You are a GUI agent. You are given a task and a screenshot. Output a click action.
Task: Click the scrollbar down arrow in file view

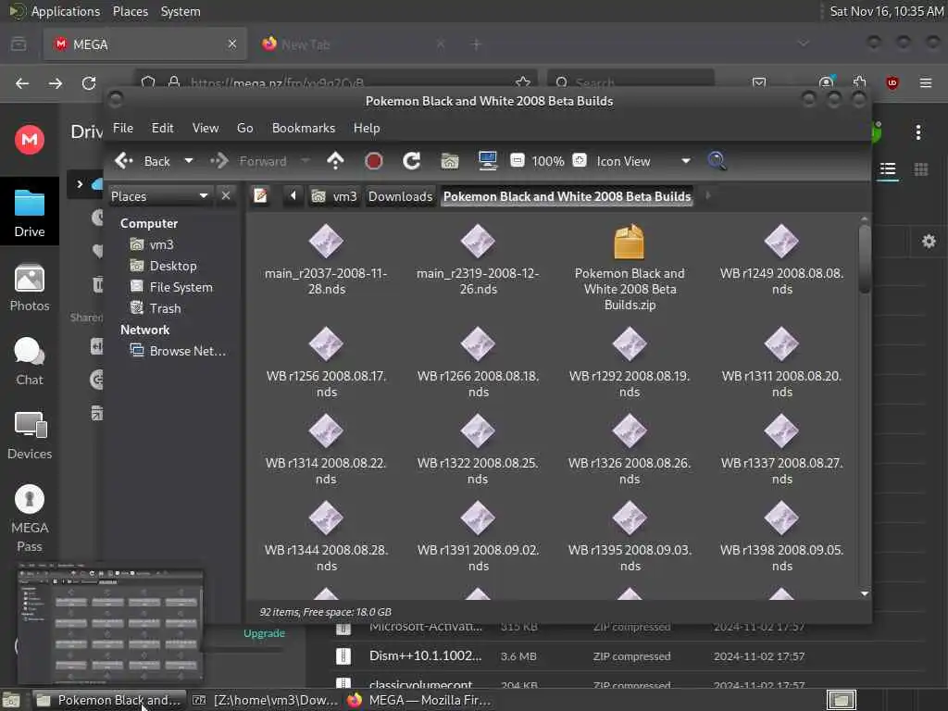point(865,593)
